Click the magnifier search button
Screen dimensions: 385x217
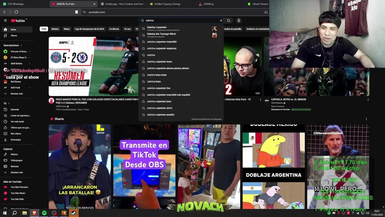pyautogui.click(x=229, y=20)
